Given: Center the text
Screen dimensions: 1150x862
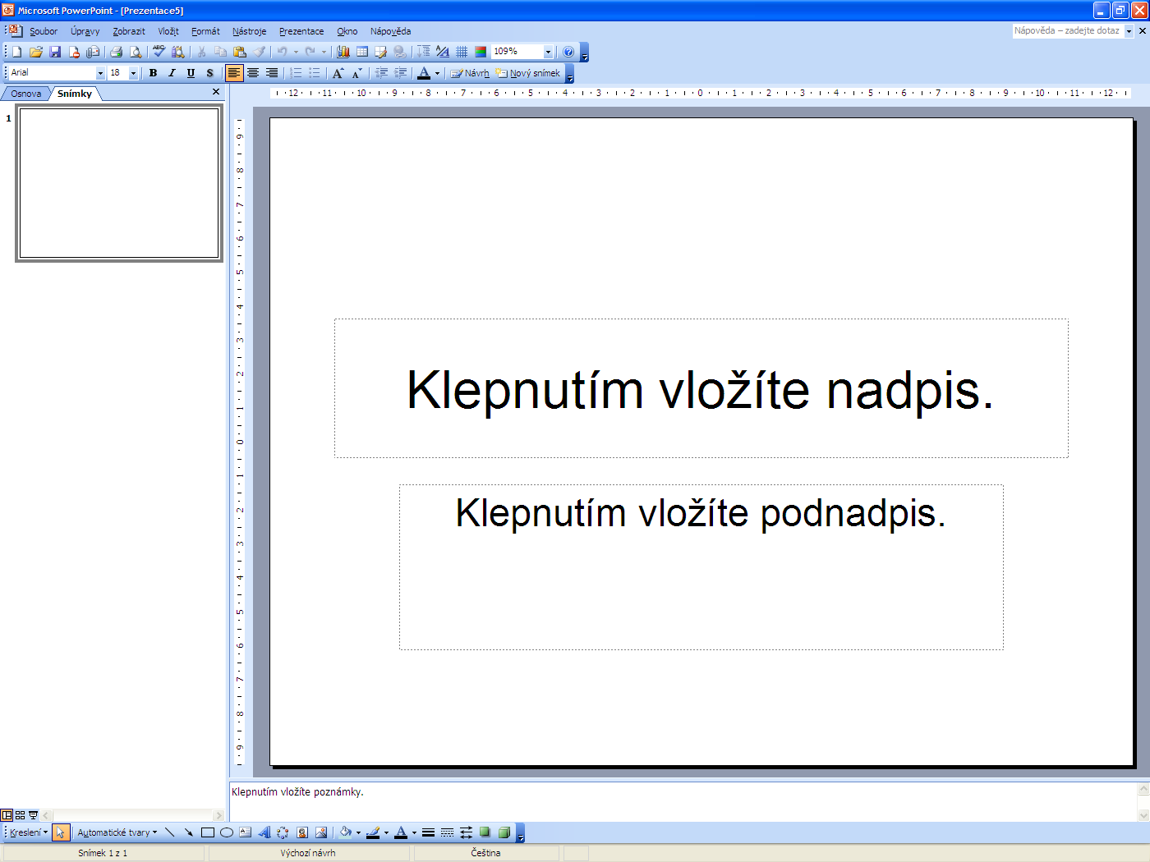Looking at the screenshot, I should click(x=253, y=73).
